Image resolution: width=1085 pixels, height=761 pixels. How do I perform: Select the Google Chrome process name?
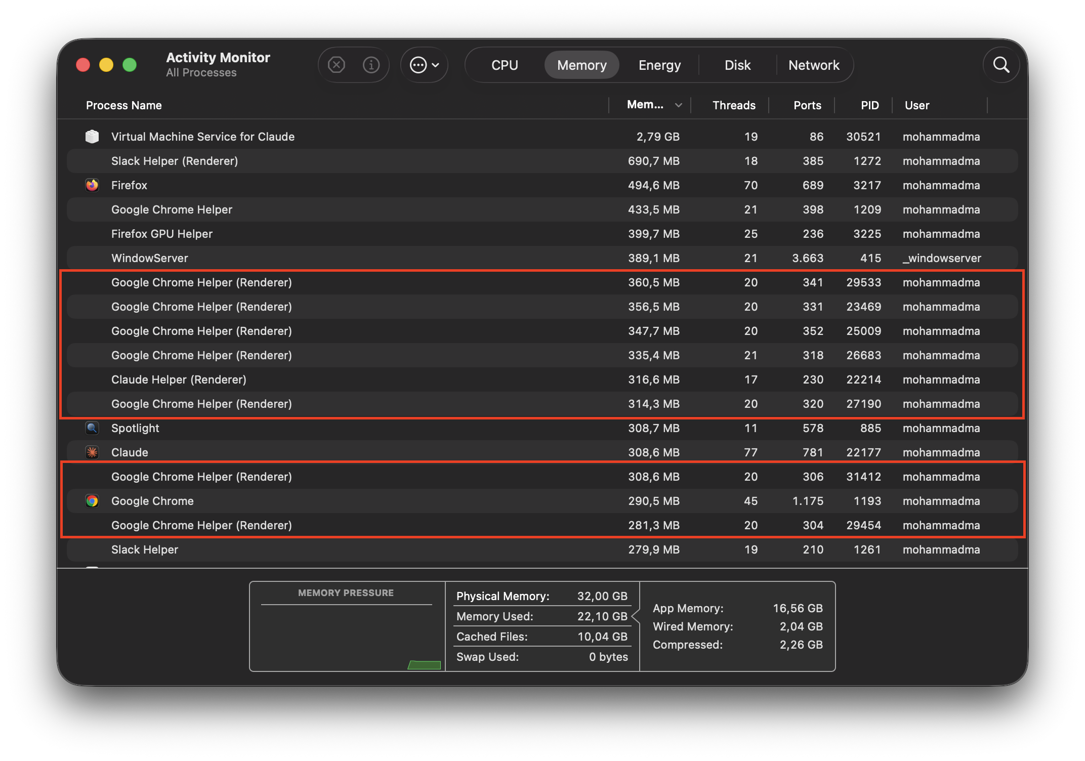[x=152, y=501]
